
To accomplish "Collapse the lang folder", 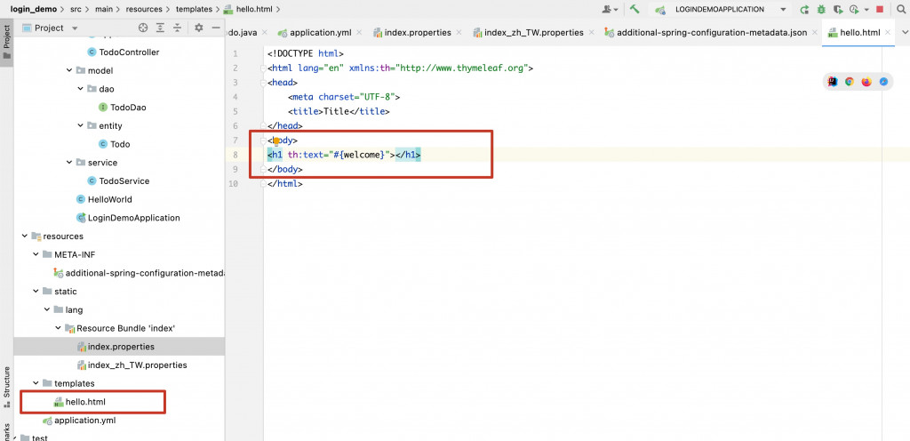I will [47, 310].
